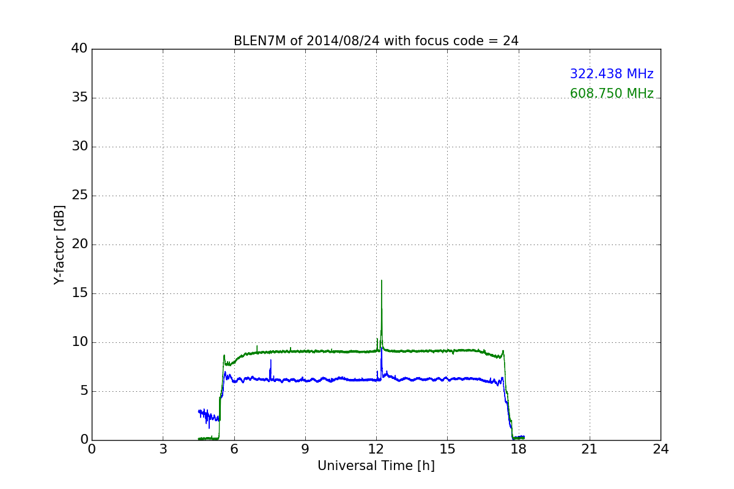This screenshot has width=734, height=489.
Task: Click the y-axis tick label '40'
Action: (x=80, y=49)
